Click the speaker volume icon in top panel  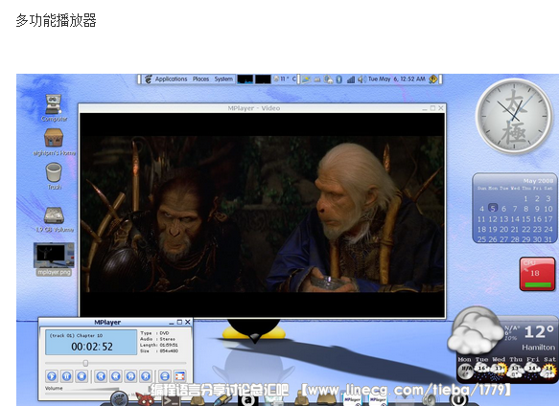[x=361, y=79]
